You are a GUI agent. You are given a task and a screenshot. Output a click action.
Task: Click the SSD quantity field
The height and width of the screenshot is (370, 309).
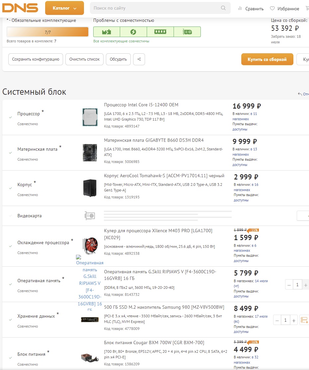(285, 320)
